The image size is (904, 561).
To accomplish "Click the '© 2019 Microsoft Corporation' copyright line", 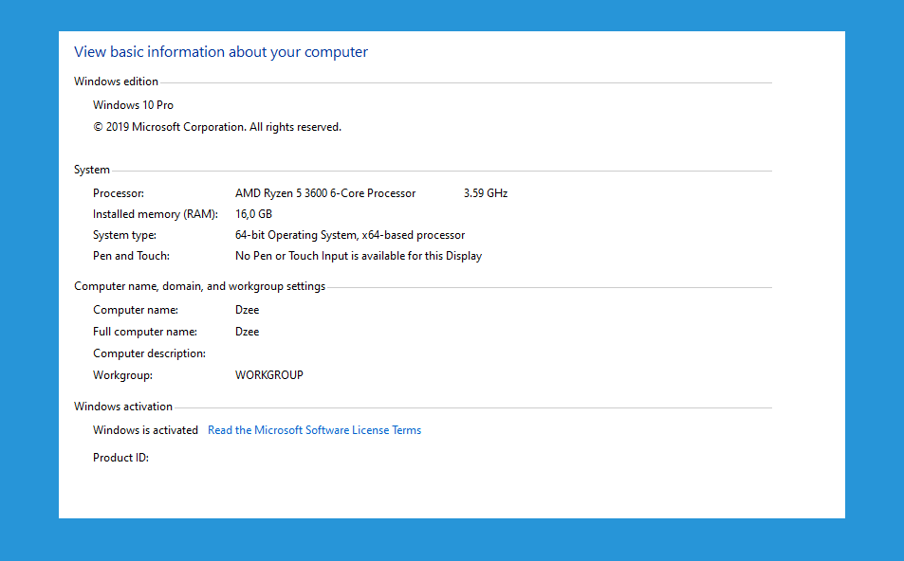I will tap(217, 127).
